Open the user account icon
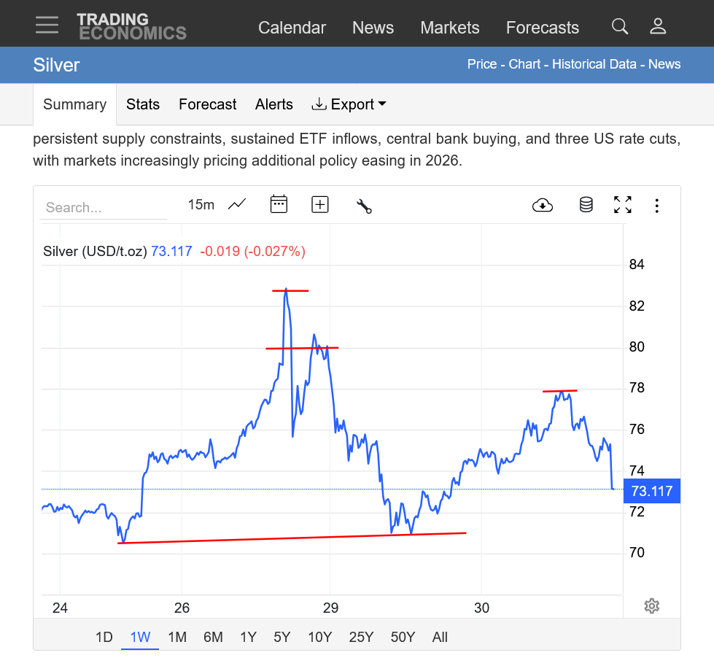The height and width of the screenshot is (658, 714). (658, 27)
